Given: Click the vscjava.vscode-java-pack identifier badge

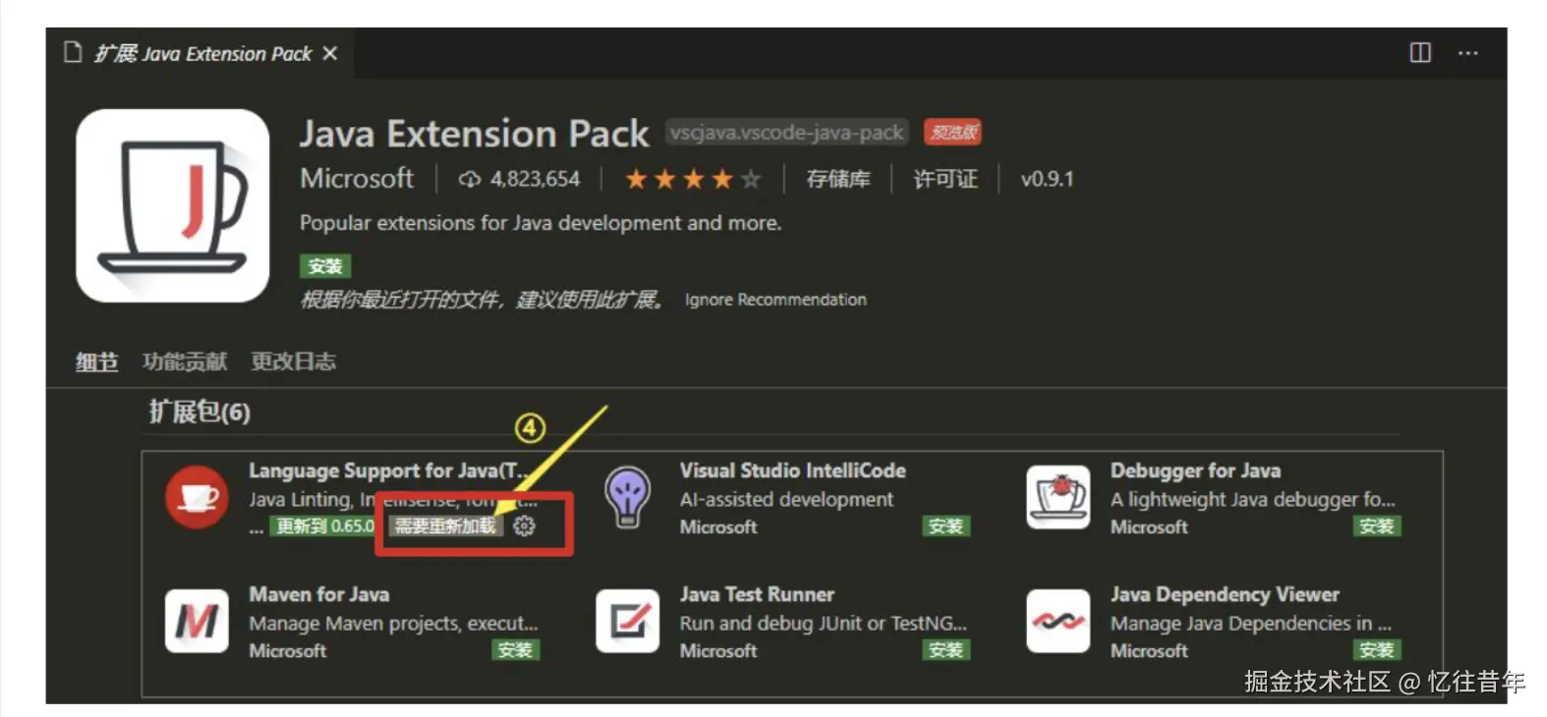Looking at the screenshot, I should (786, 133).
